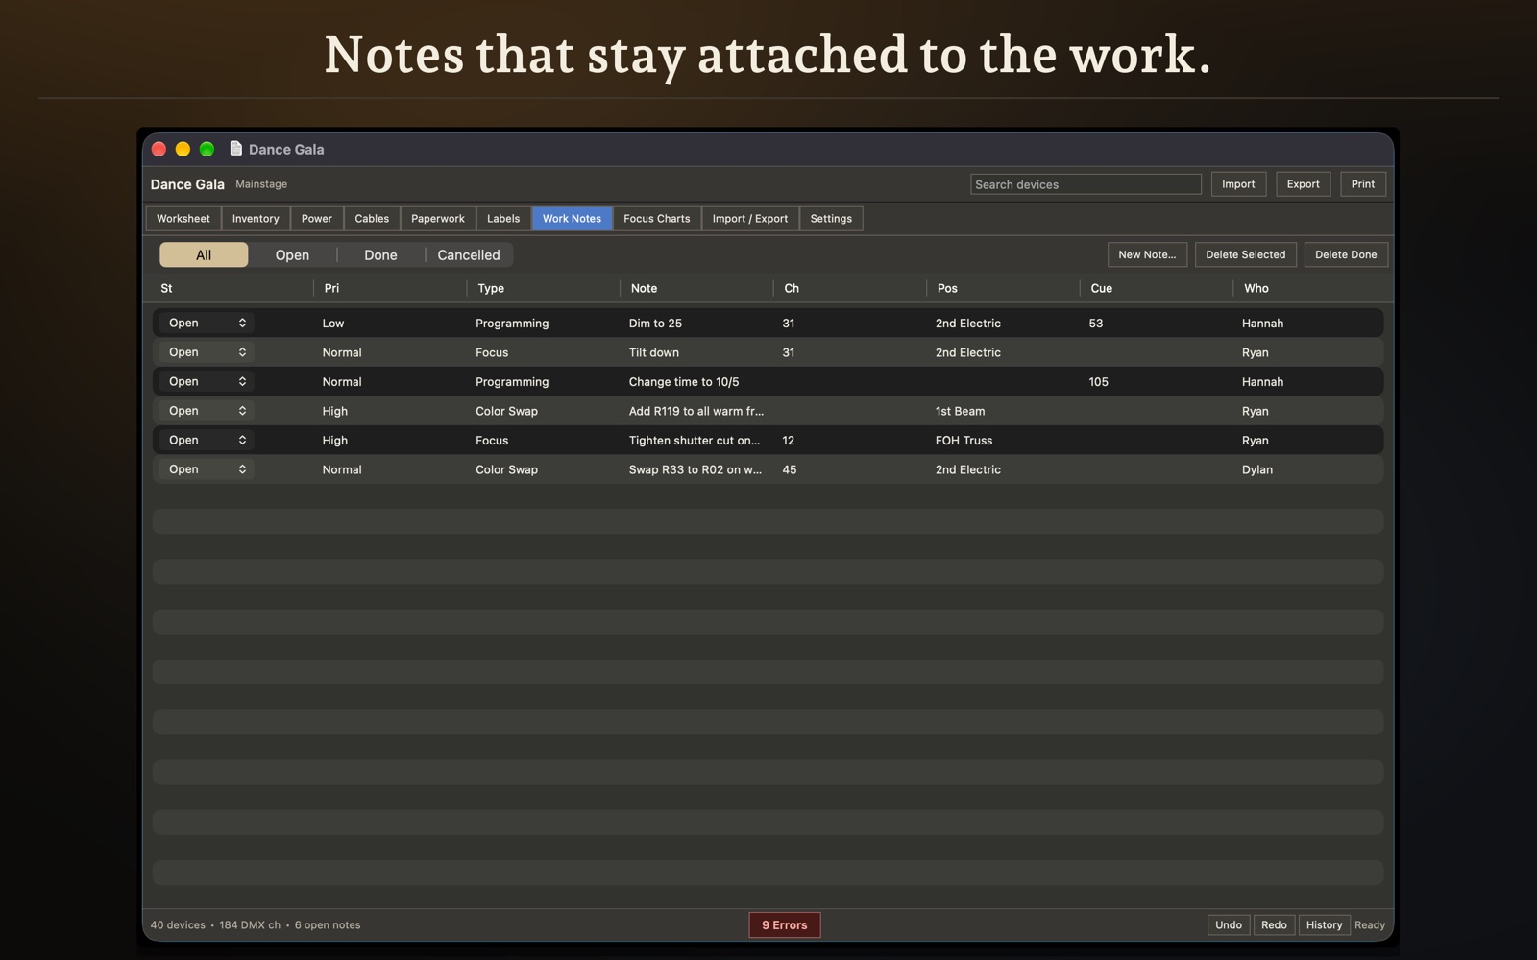Viewport: 1537px width, 960px height.
Task: Select the Work Notes tab
Action: (x=572, y=219)
